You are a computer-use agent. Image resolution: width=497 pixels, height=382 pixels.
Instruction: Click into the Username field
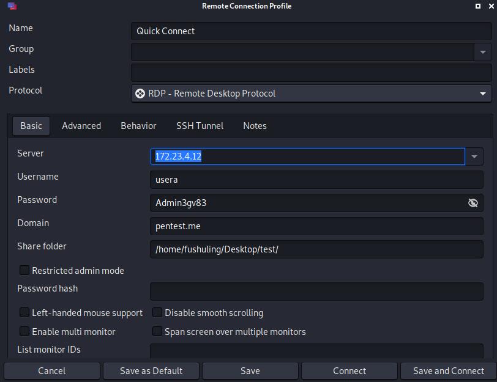(x=316, y=180)
